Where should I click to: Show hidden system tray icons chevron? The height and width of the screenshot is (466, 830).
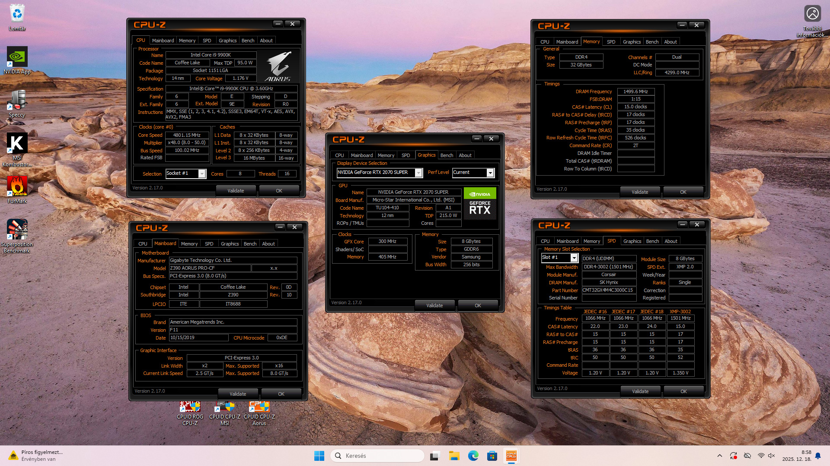click(x=719, y=456)
